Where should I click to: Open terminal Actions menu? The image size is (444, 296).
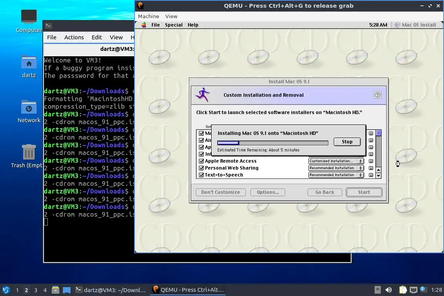[74, 37]
